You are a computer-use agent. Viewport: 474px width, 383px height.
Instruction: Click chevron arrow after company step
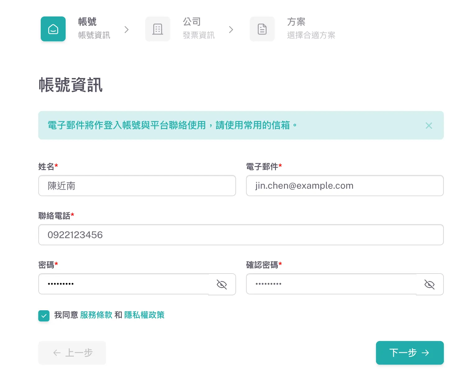tap(231, 30)
